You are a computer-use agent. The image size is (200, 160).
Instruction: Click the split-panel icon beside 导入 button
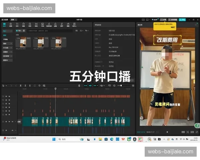(x=24, y=31)
